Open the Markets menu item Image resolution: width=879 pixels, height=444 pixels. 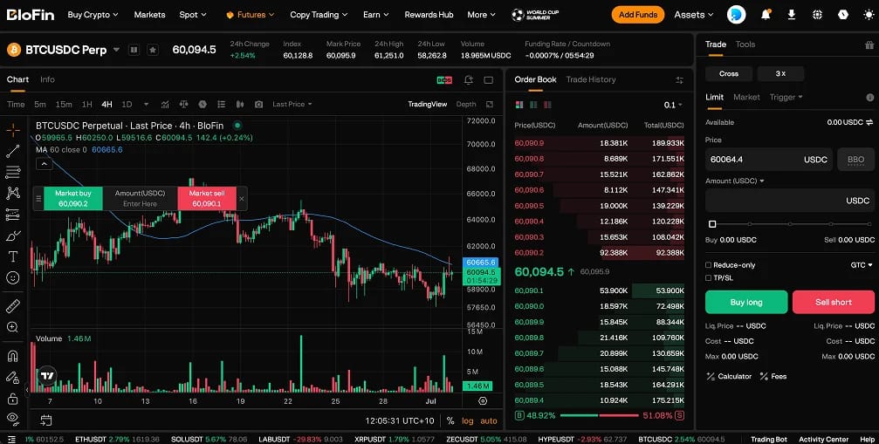[x=149, y=15]
